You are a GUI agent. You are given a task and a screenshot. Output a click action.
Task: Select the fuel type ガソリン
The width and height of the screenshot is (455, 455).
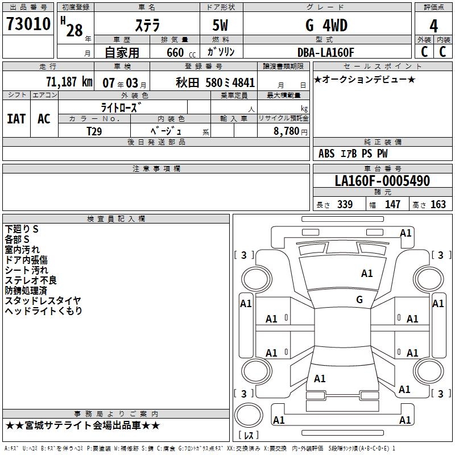pos(221,52)
